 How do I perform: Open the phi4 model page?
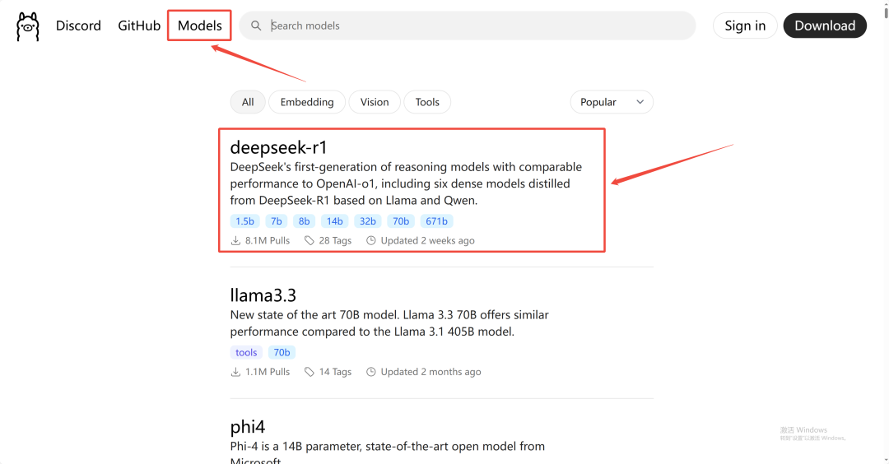[248, 427]
